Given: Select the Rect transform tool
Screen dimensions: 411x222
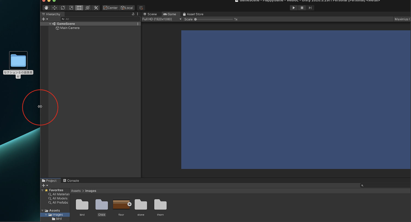Looking at the screenshot, I should point(79,8).
